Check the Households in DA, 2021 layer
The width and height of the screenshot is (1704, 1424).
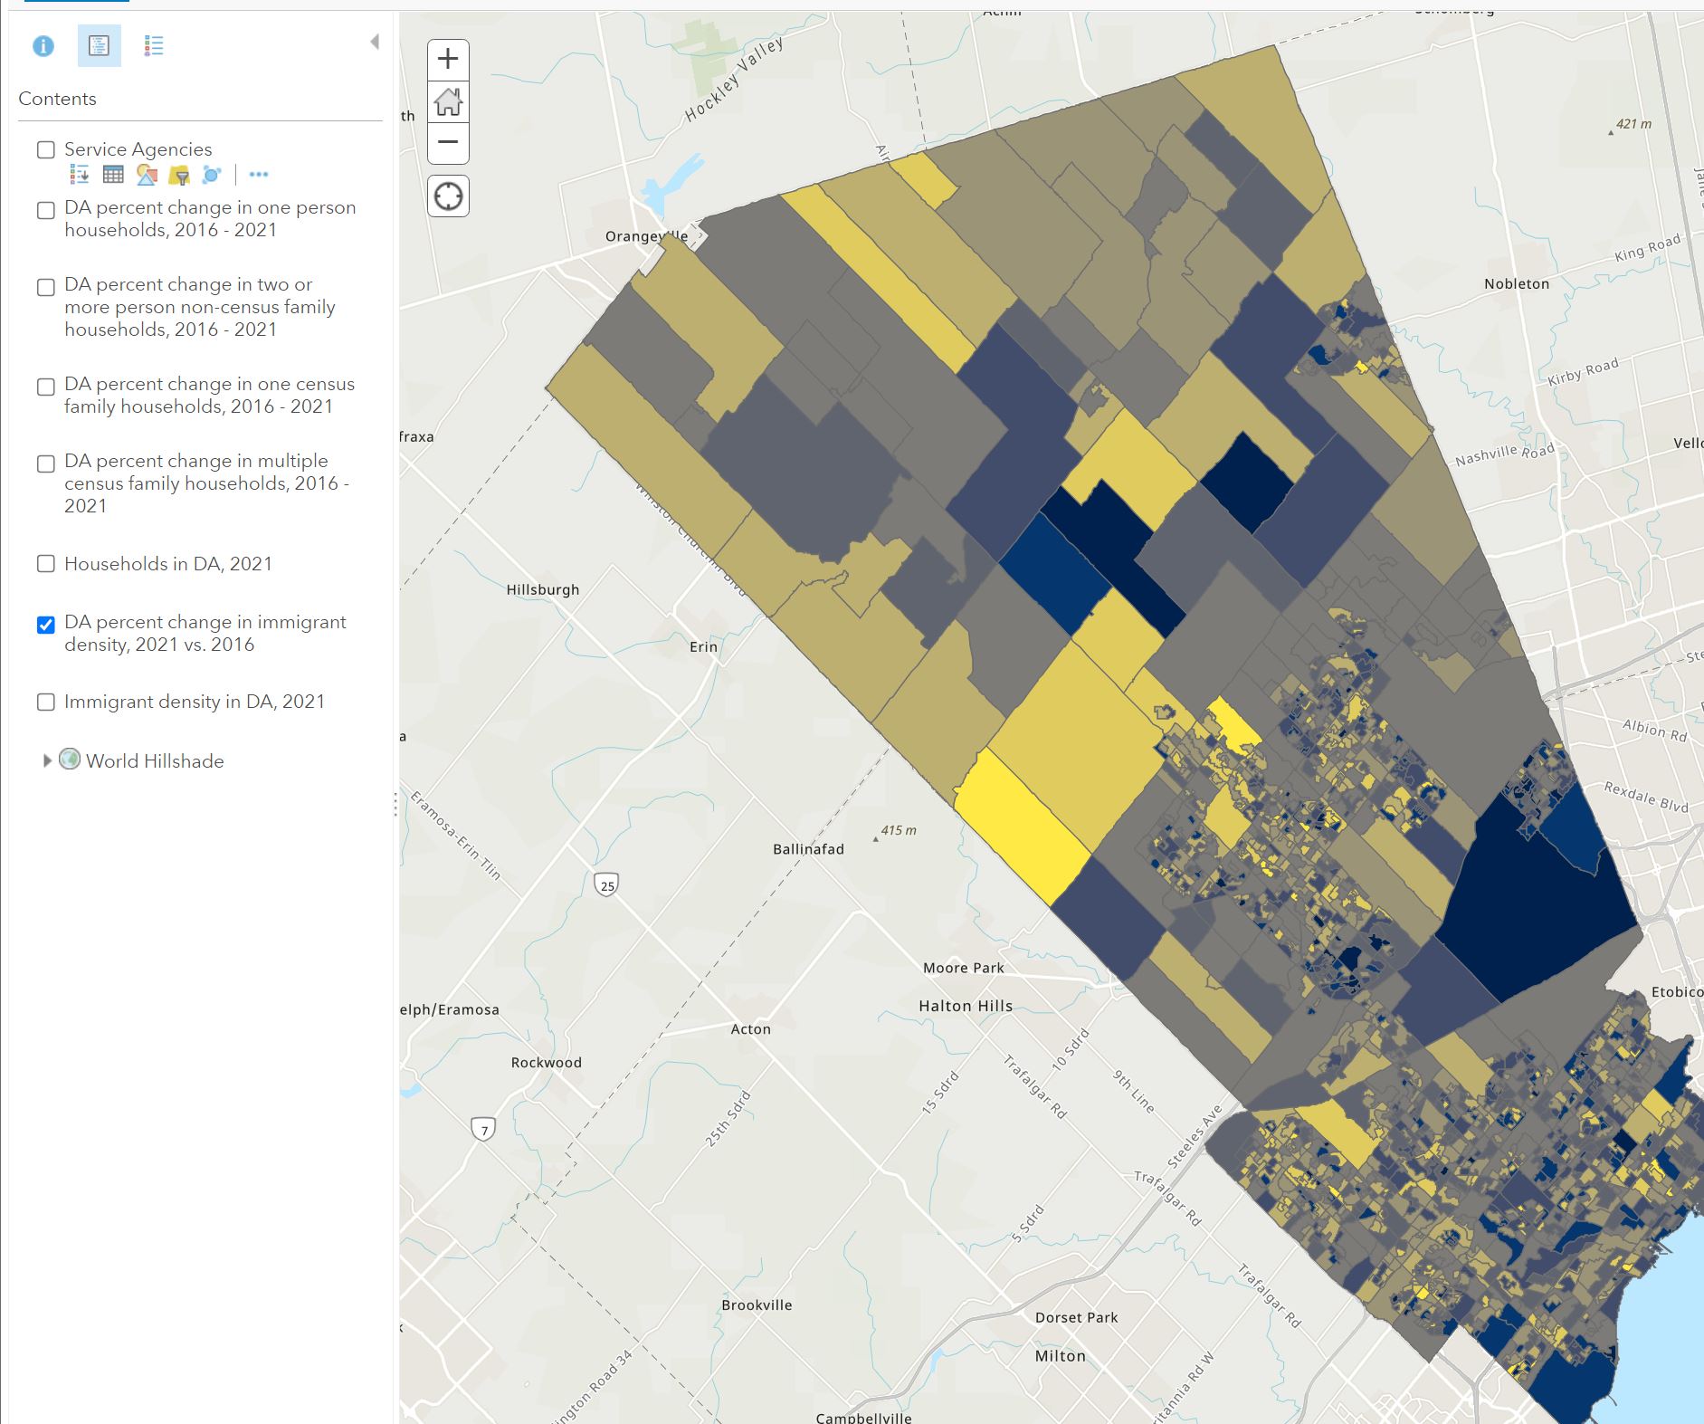click(44, 565)
